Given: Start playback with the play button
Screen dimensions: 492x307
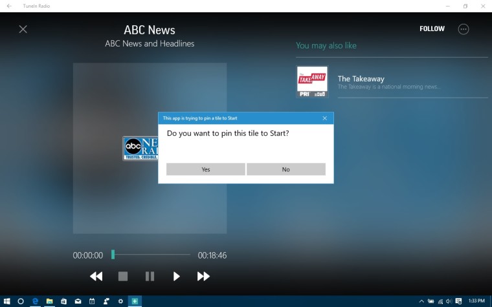Looking at the screenshot, I should [176, 276].
